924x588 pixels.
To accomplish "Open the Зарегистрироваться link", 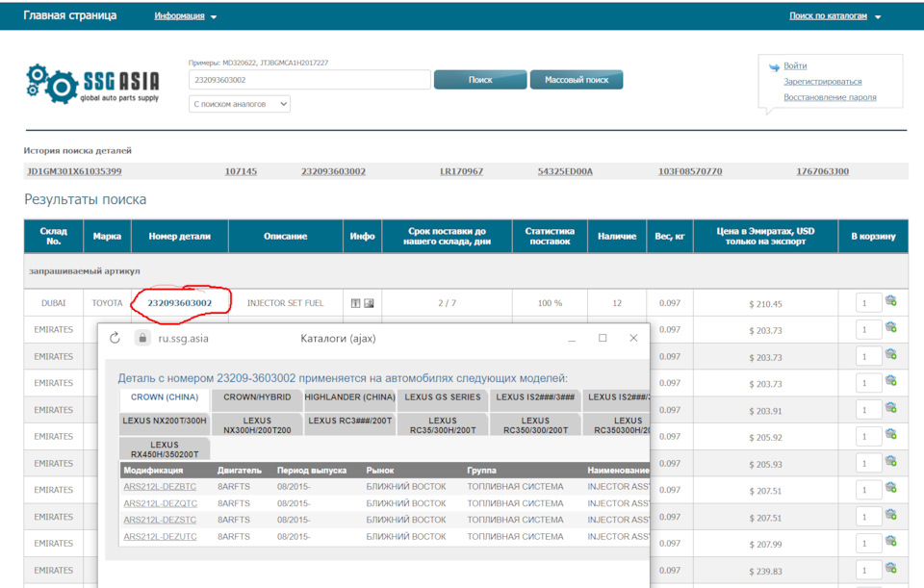I will point(822,82).
